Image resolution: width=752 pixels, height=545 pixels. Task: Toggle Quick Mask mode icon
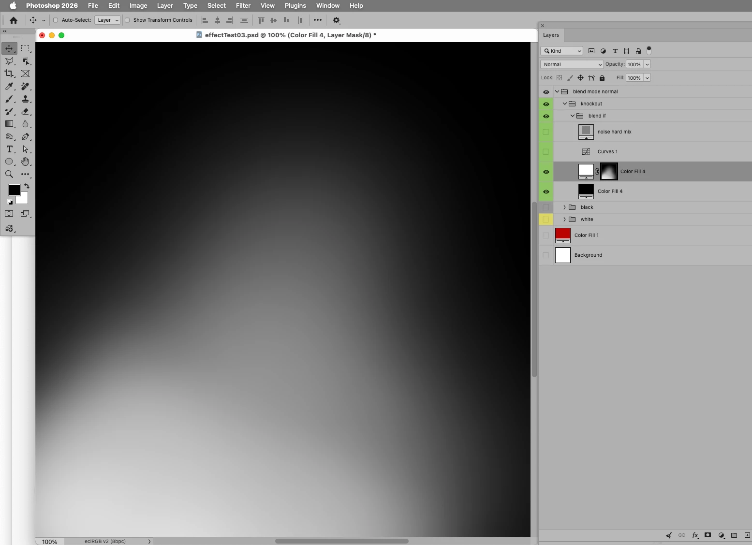coord(9,213)
